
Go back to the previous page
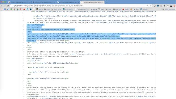point(1,6)
